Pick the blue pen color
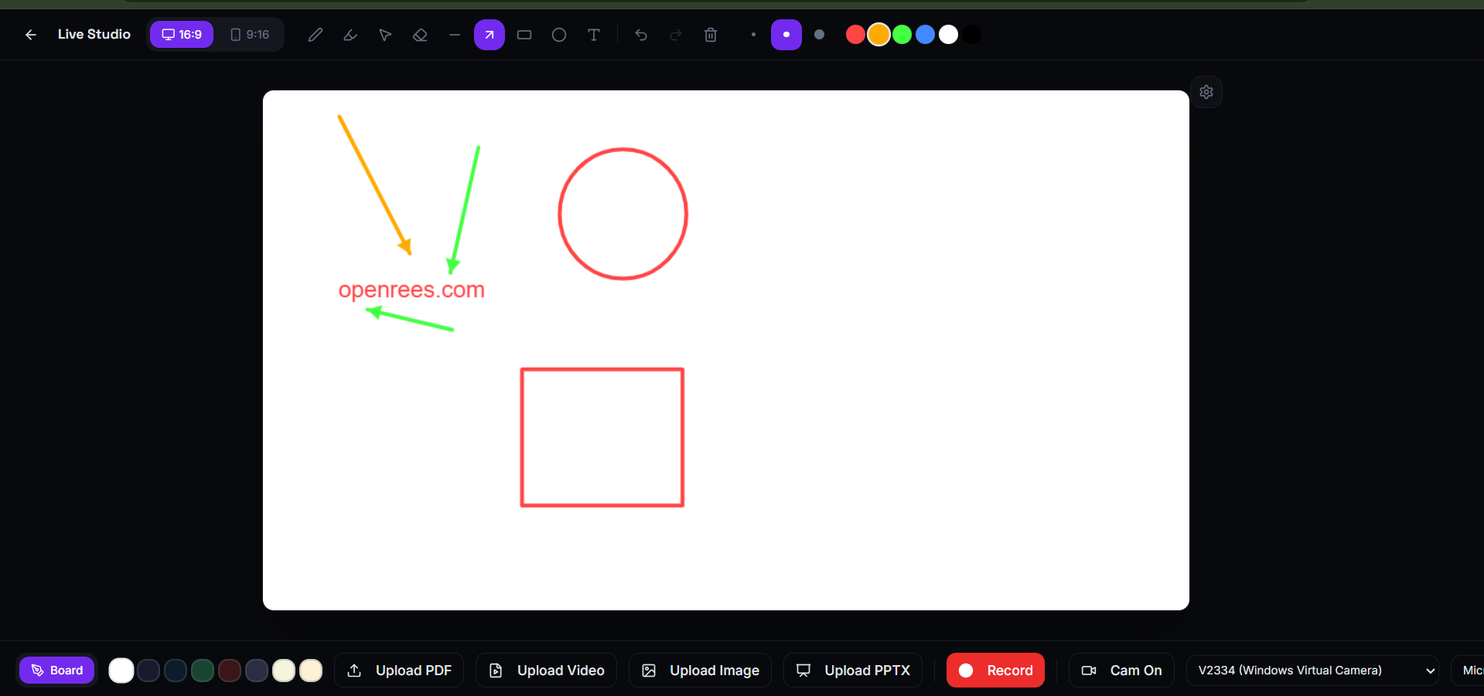This screenshot has height=696, width=1484. [925, 35]
